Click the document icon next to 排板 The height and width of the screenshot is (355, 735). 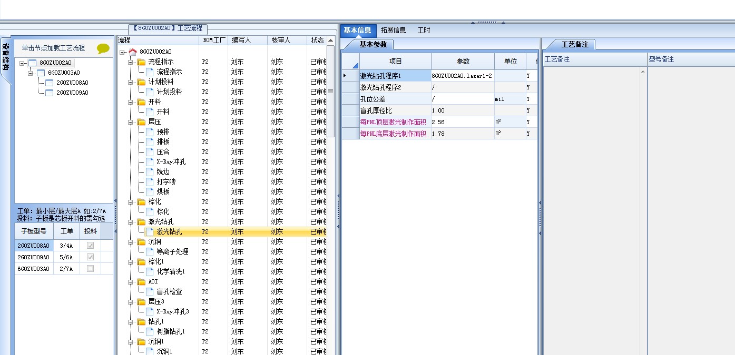[x=150, y=141]
